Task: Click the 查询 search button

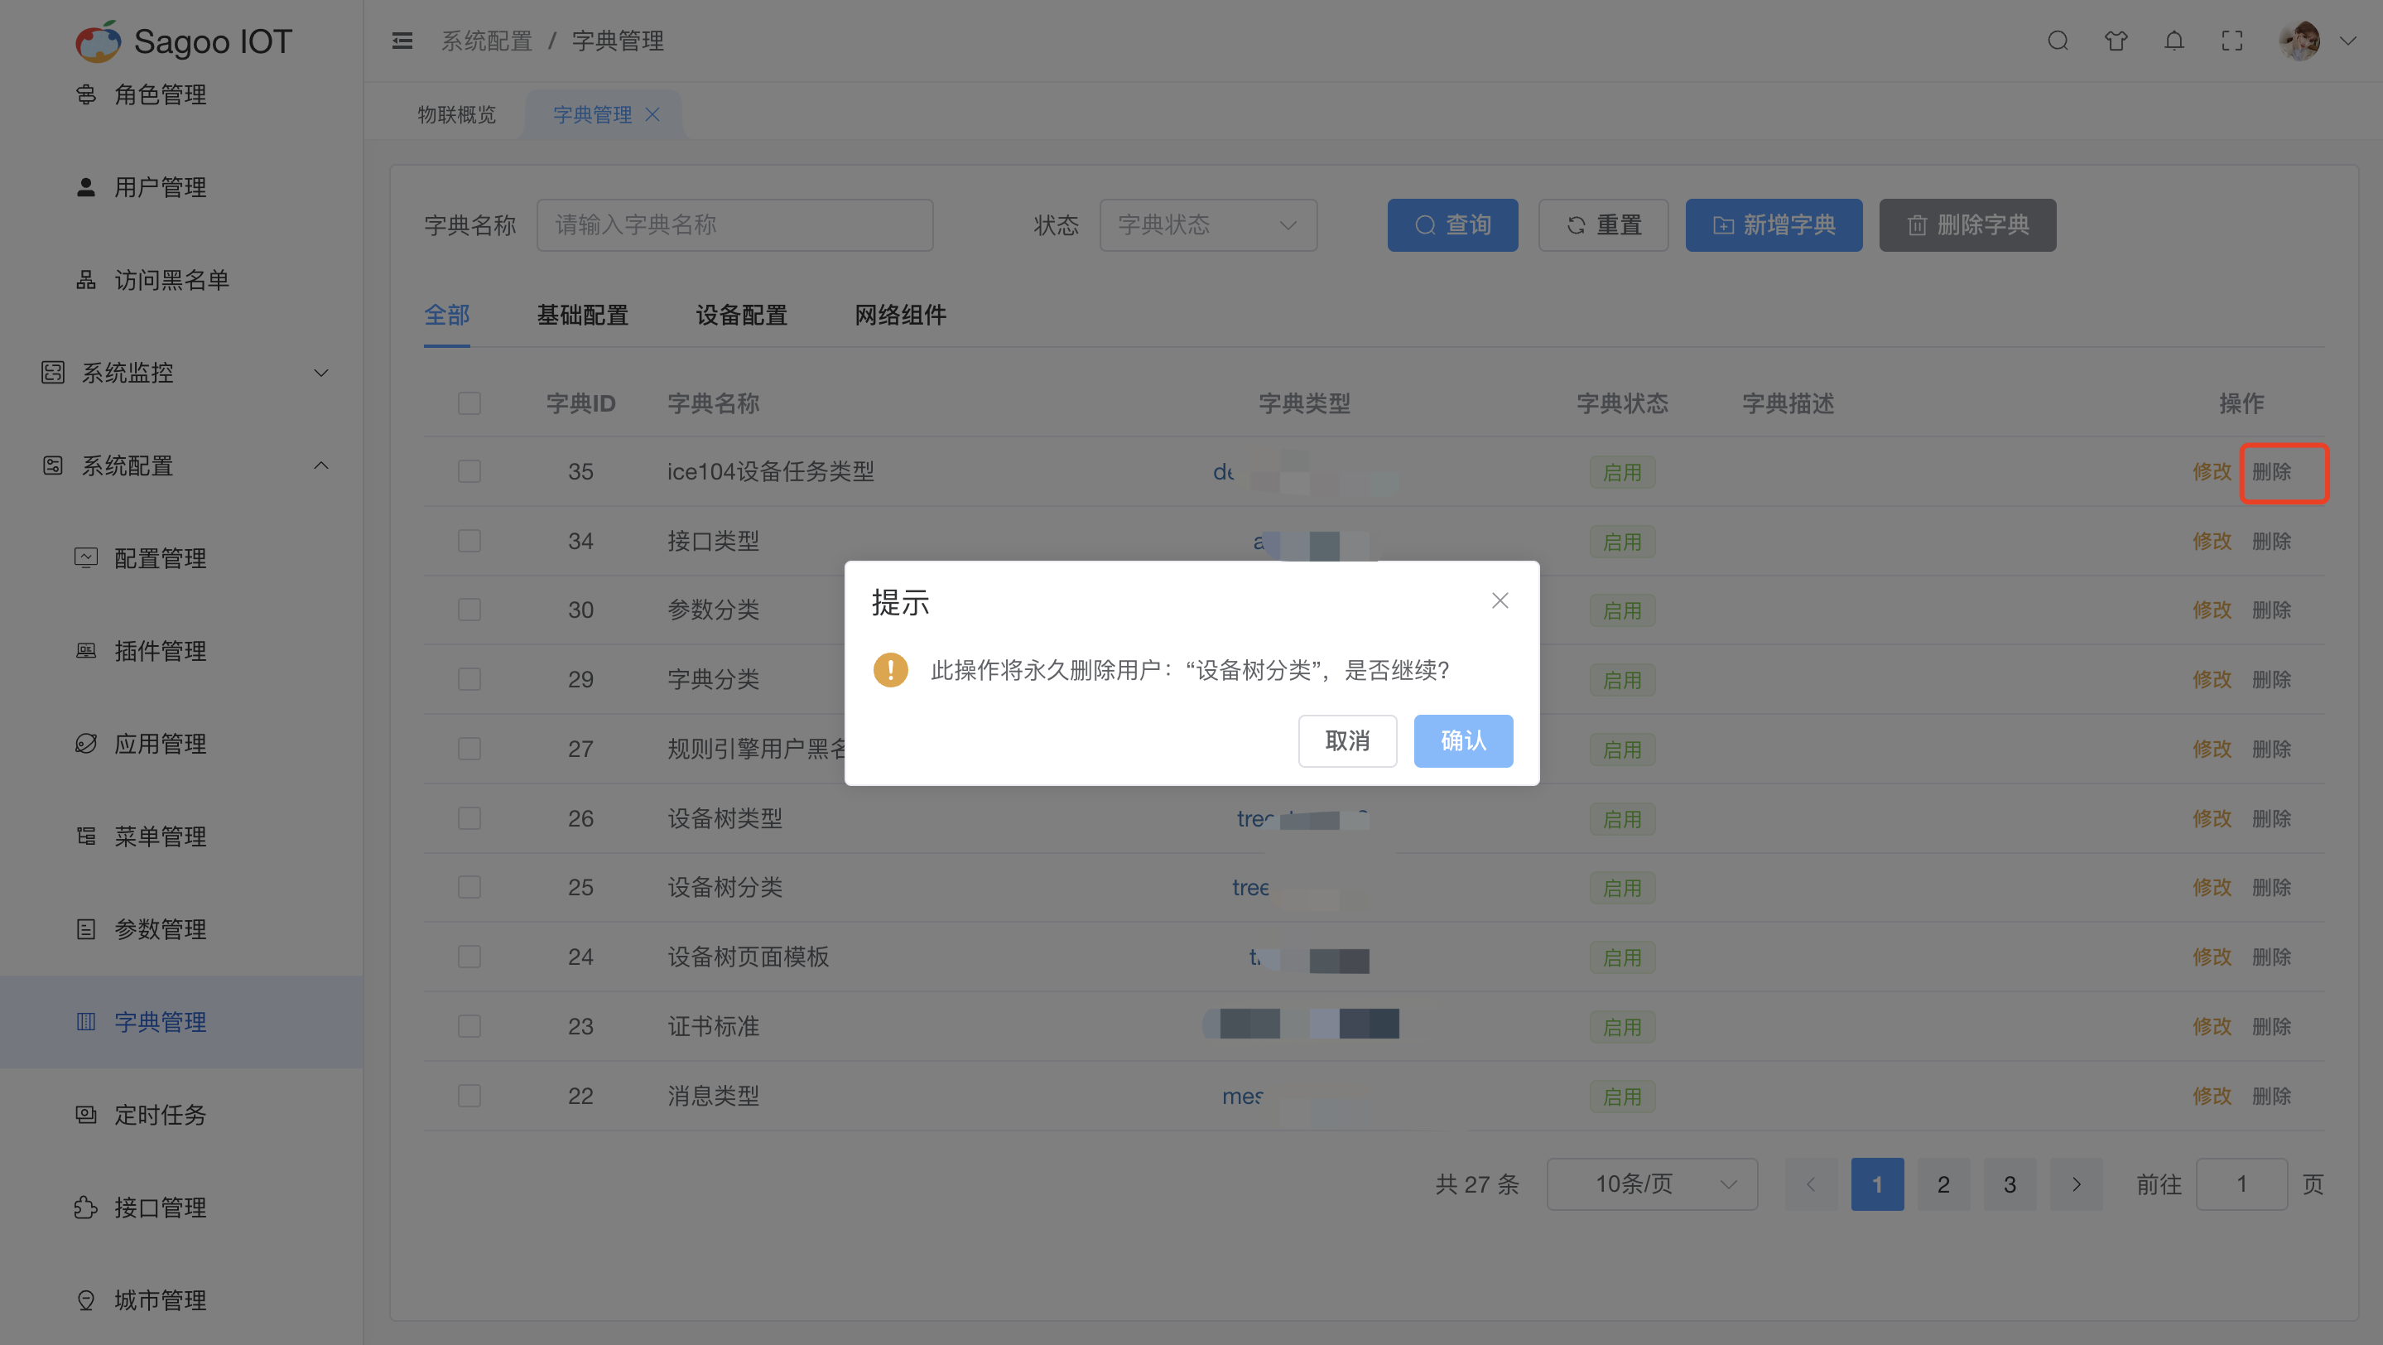Action: tap(1452, 224)
